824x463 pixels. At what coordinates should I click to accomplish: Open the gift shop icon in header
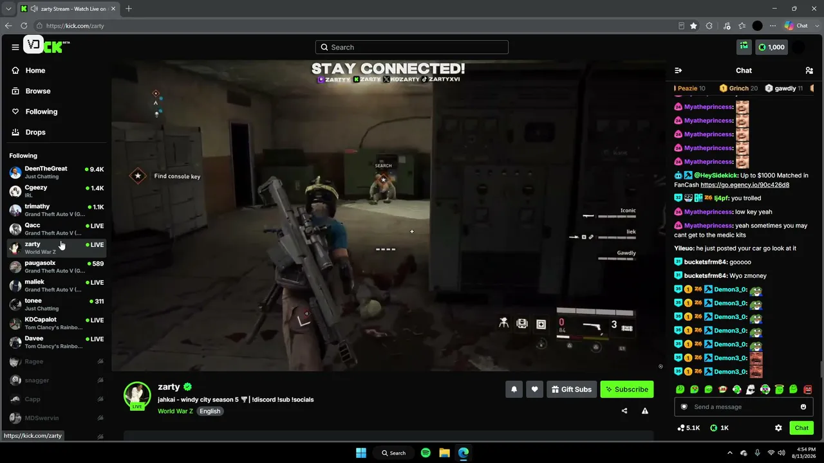click(744, 47)
